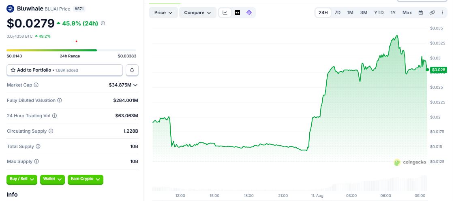Open the Compare dropdown
The image size is (454, 201).
click(x=197, y=13)
